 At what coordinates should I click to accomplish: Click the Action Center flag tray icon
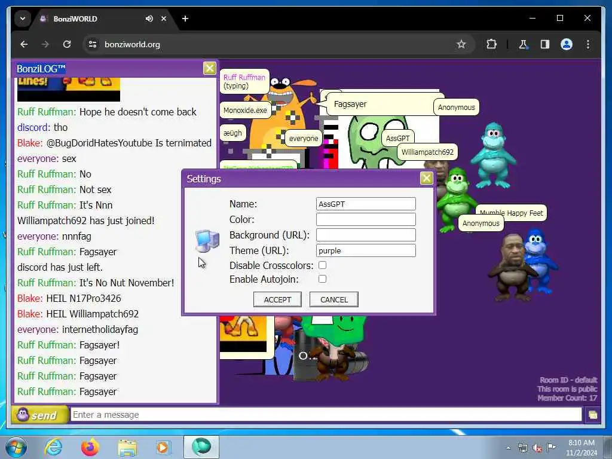(x=551, y=447)
